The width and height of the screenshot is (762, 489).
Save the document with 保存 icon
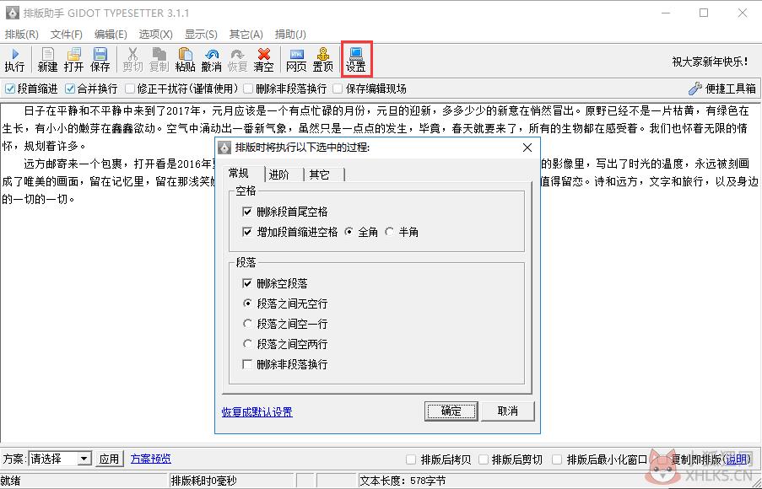click(x=100, y=60)
